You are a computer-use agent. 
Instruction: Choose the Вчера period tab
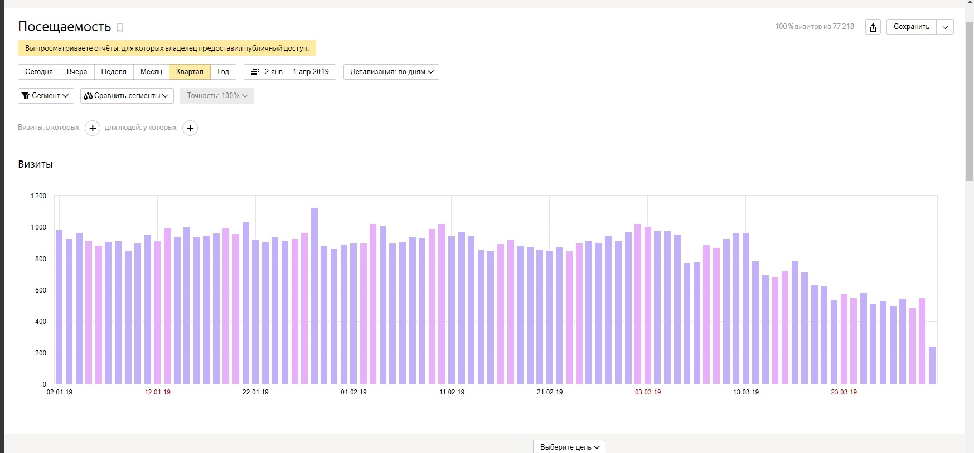tap(77, 72)
